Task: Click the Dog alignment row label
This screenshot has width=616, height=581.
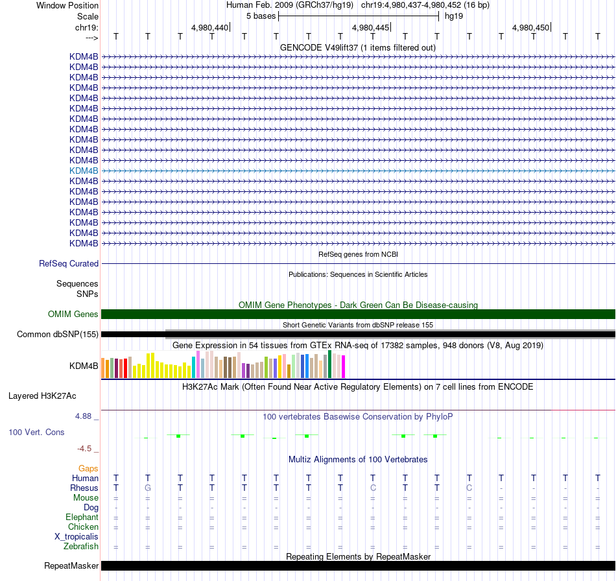Action: coord(91,508)
